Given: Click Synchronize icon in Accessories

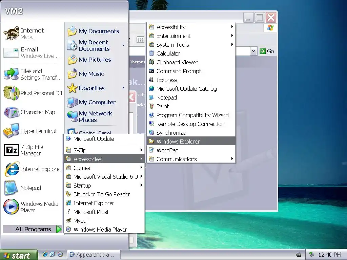Looking at the screenshot, I should pos(151,133).
